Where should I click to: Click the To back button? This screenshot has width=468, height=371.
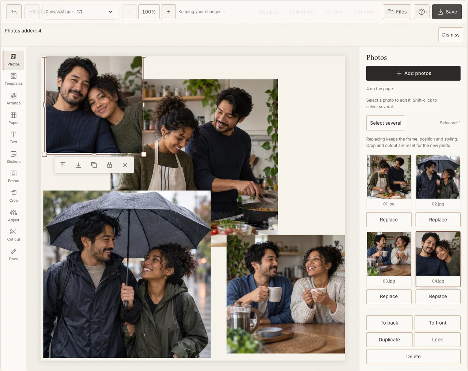389,323
